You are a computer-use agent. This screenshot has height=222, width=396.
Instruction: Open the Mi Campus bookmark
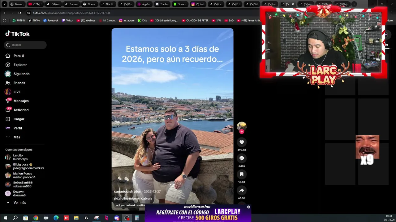[107, 21]
